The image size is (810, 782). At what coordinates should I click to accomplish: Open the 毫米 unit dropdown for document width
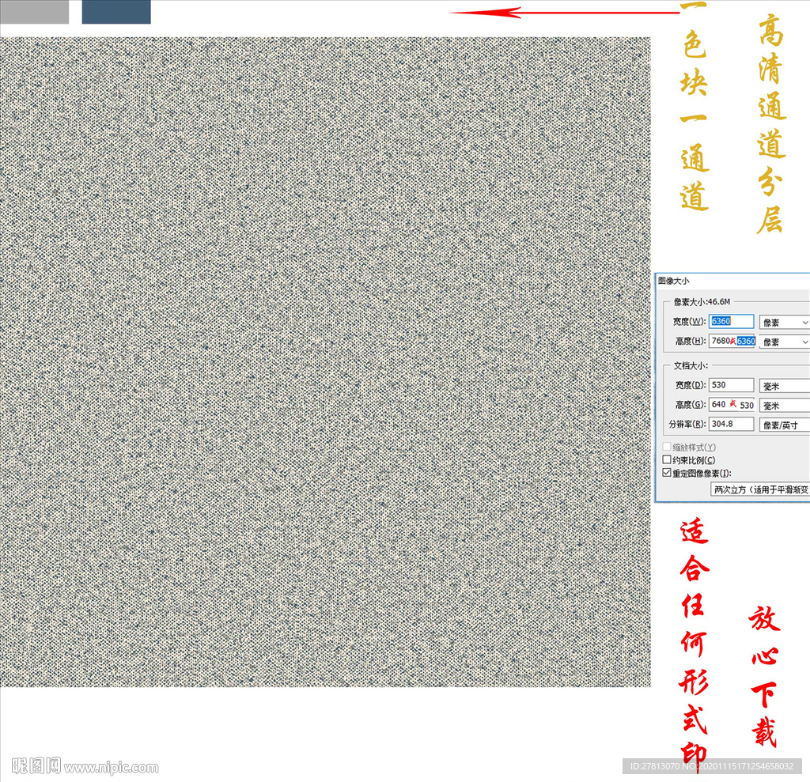coord(784,387)
